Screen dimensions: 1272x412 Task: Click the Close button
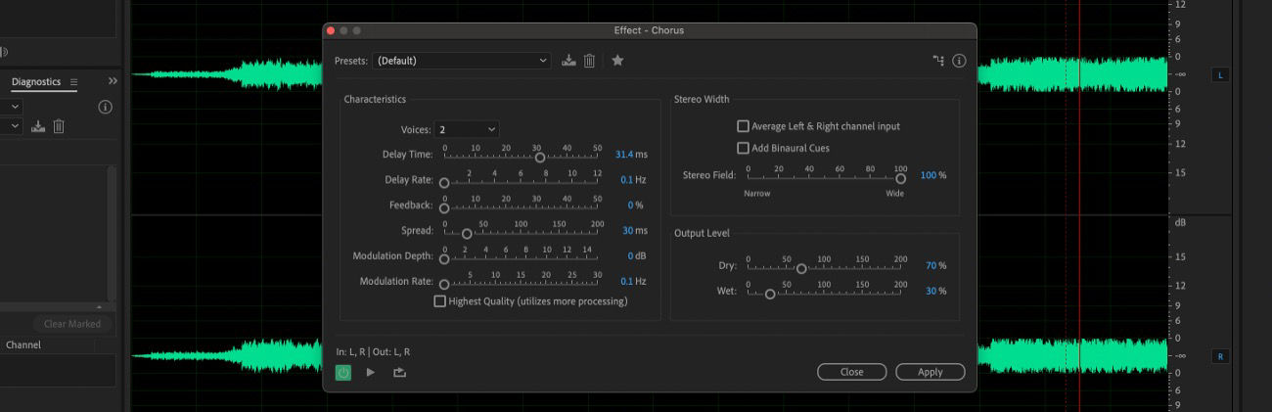(x=851, y=372)
